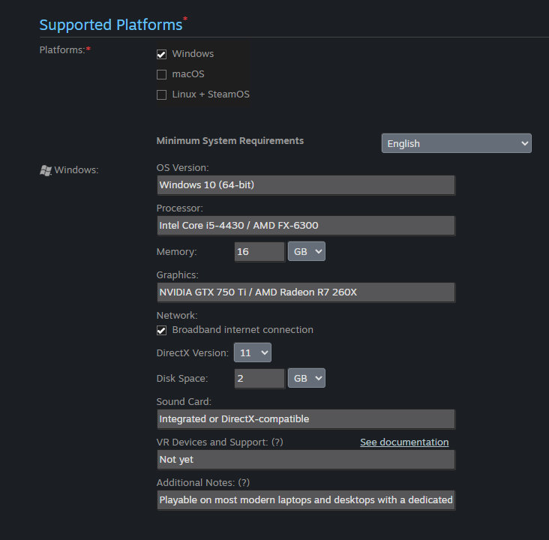Click the Disk Space: label

coord(182,379)
